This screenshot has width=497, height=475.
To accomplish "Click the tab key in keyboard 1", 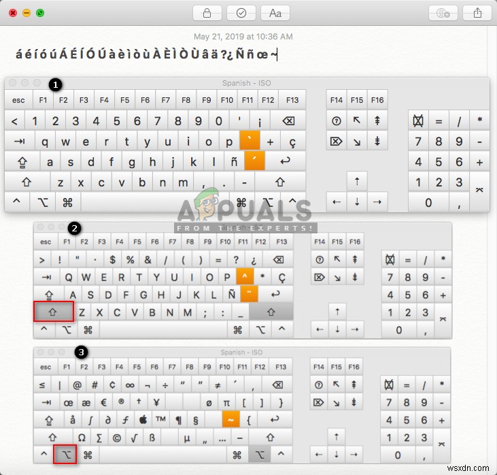I will (19, 141).
